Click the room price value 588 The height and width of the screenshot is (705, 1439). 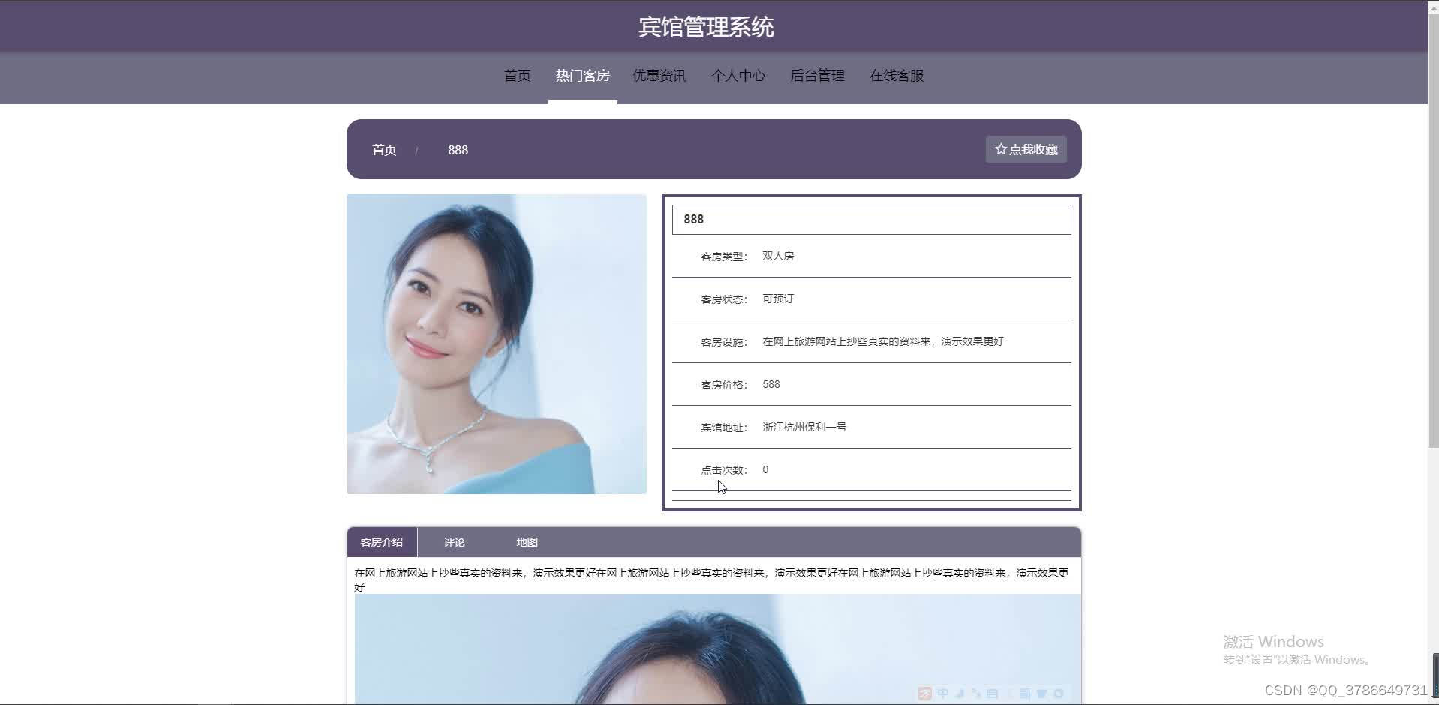tap(771, 384)
